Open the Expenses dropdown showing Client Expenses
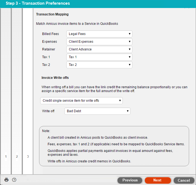196x185 pixels. pos(99,42)
